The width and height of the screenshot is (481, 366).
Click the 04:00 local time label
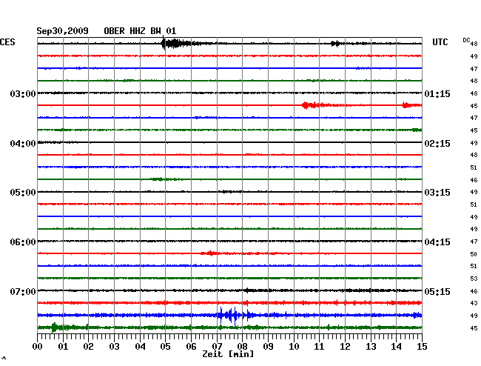(23, 144)
